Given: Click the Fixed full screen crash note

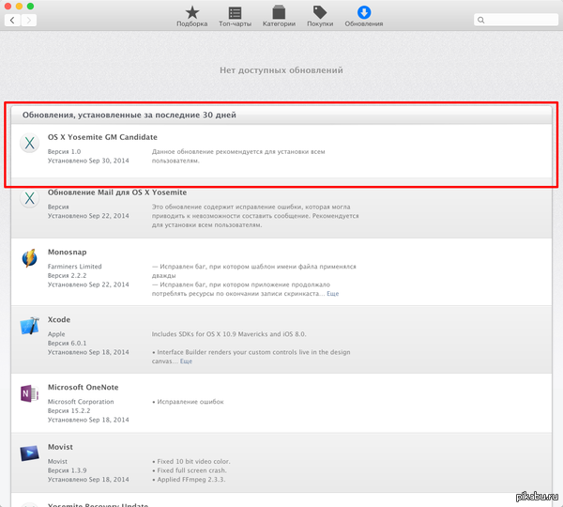Looking at the screenshot, I should click(x=190, y=470).
